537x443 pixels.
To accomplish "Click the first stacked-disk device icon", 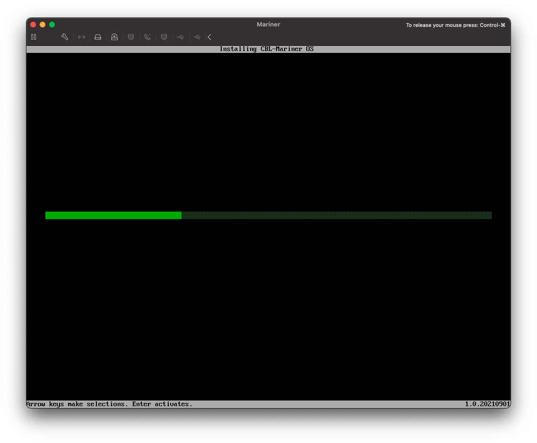I will (131, 37).
